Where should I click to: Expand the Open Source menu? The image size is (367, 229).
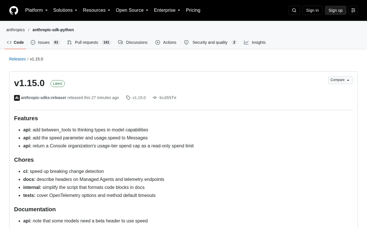coord(132,10)
